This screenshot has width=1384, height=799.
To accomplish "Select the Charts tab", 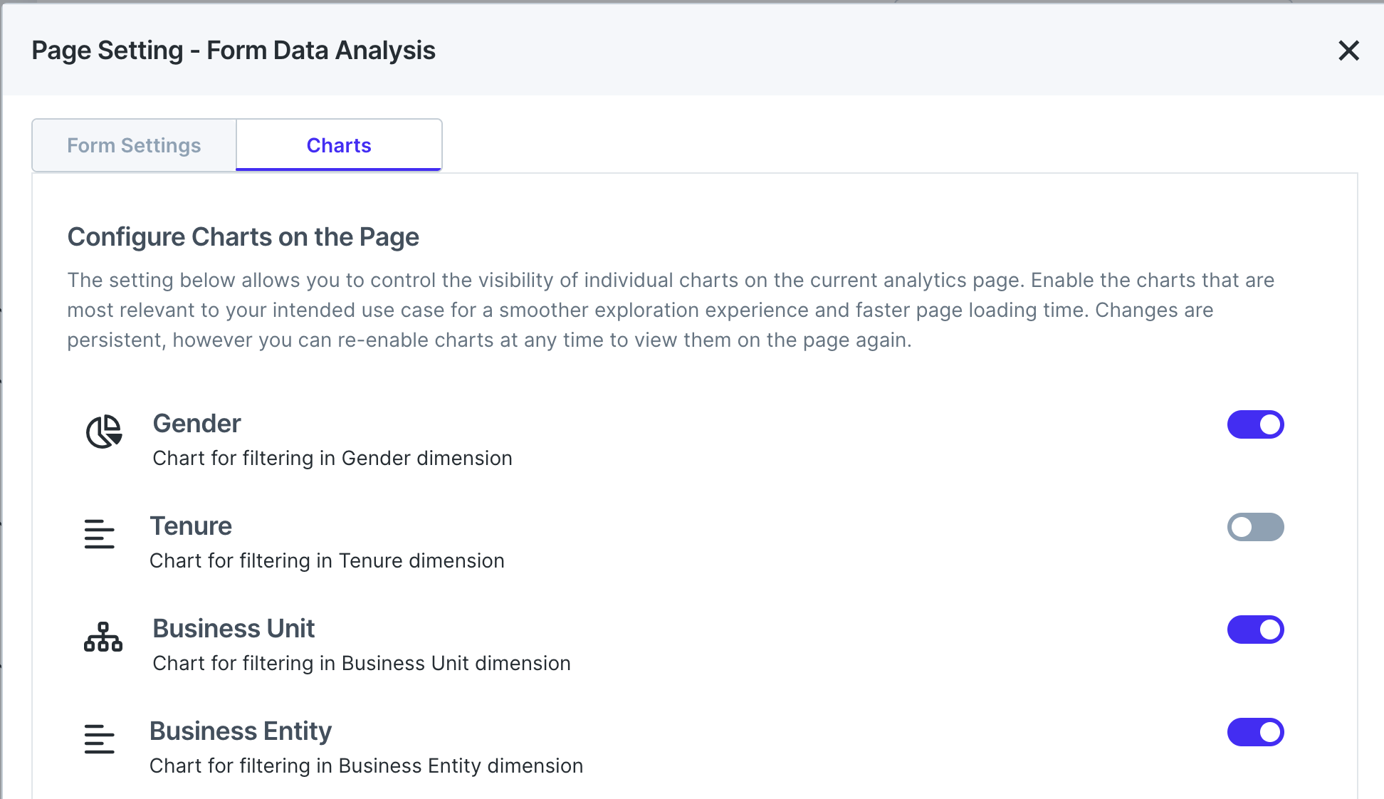I will (339, 145).
